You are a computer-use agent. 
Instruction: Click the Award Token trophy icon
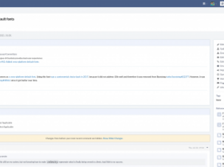pos(218,79)
